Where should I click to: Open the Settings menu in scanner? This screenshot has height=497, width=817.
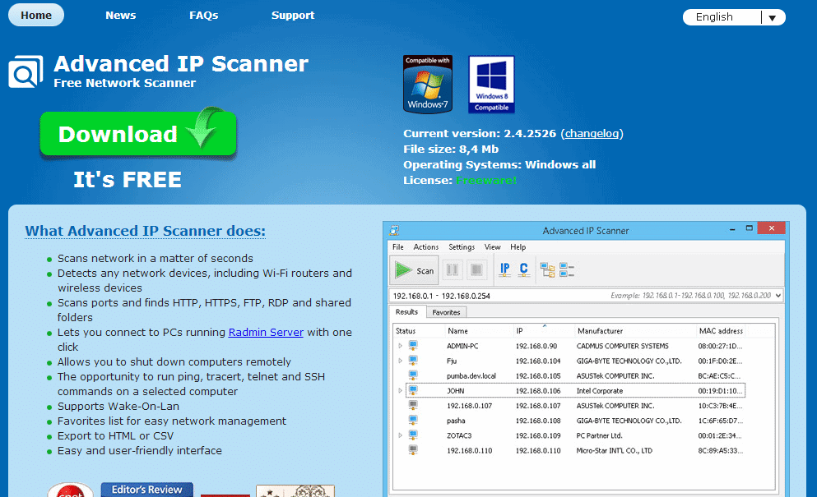(462, 246)
